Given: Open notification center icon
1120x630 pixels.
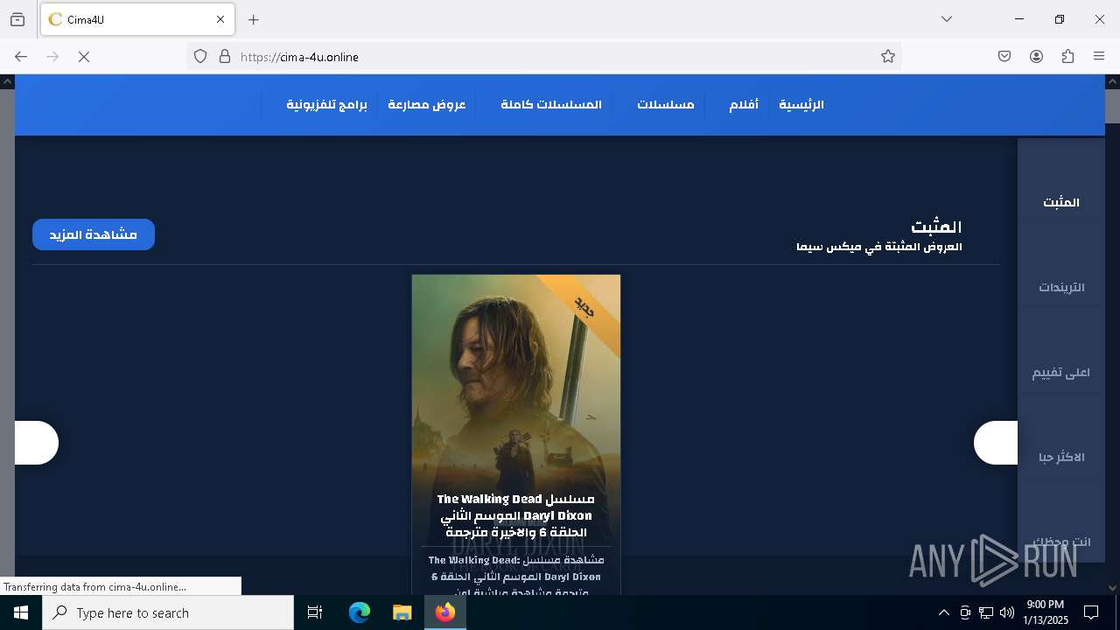Looking at the screenshot, I should [x=1091, y=612].
